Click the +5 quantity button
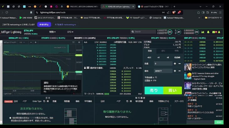 (168, 57)
